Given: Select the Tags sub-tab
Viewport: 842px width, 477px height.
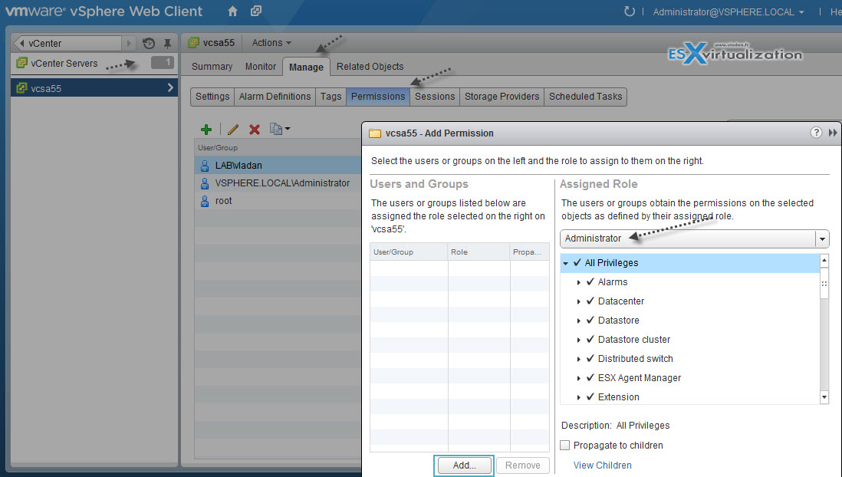Looking at the screenshot, I should (331, 97).
